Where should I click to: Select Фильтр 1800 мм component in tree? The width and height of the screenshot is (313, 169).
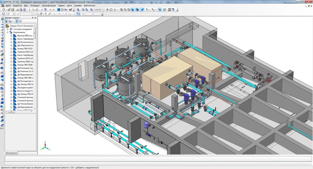(25, 36)
